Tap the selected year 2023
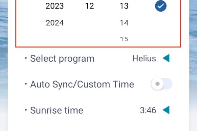Viewport: 197px width, 131px height. 55,6
